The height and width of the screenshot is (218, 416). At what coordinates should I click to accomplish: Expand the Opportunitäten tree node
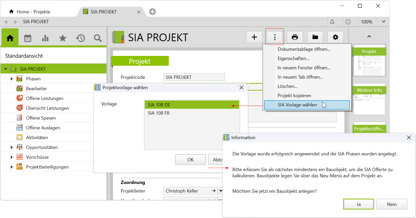pyautogui.click(x=12, y=147)
